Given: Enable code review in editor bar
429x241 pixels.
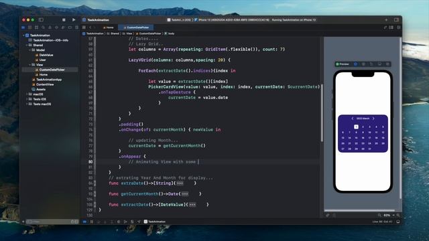Looking at the screenshot, I should (x=385, y=27).
